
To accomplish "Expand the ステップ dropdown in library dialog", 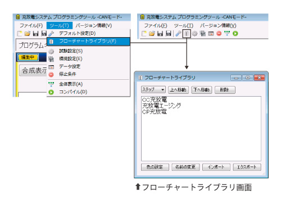I will [x=153, y=90].
